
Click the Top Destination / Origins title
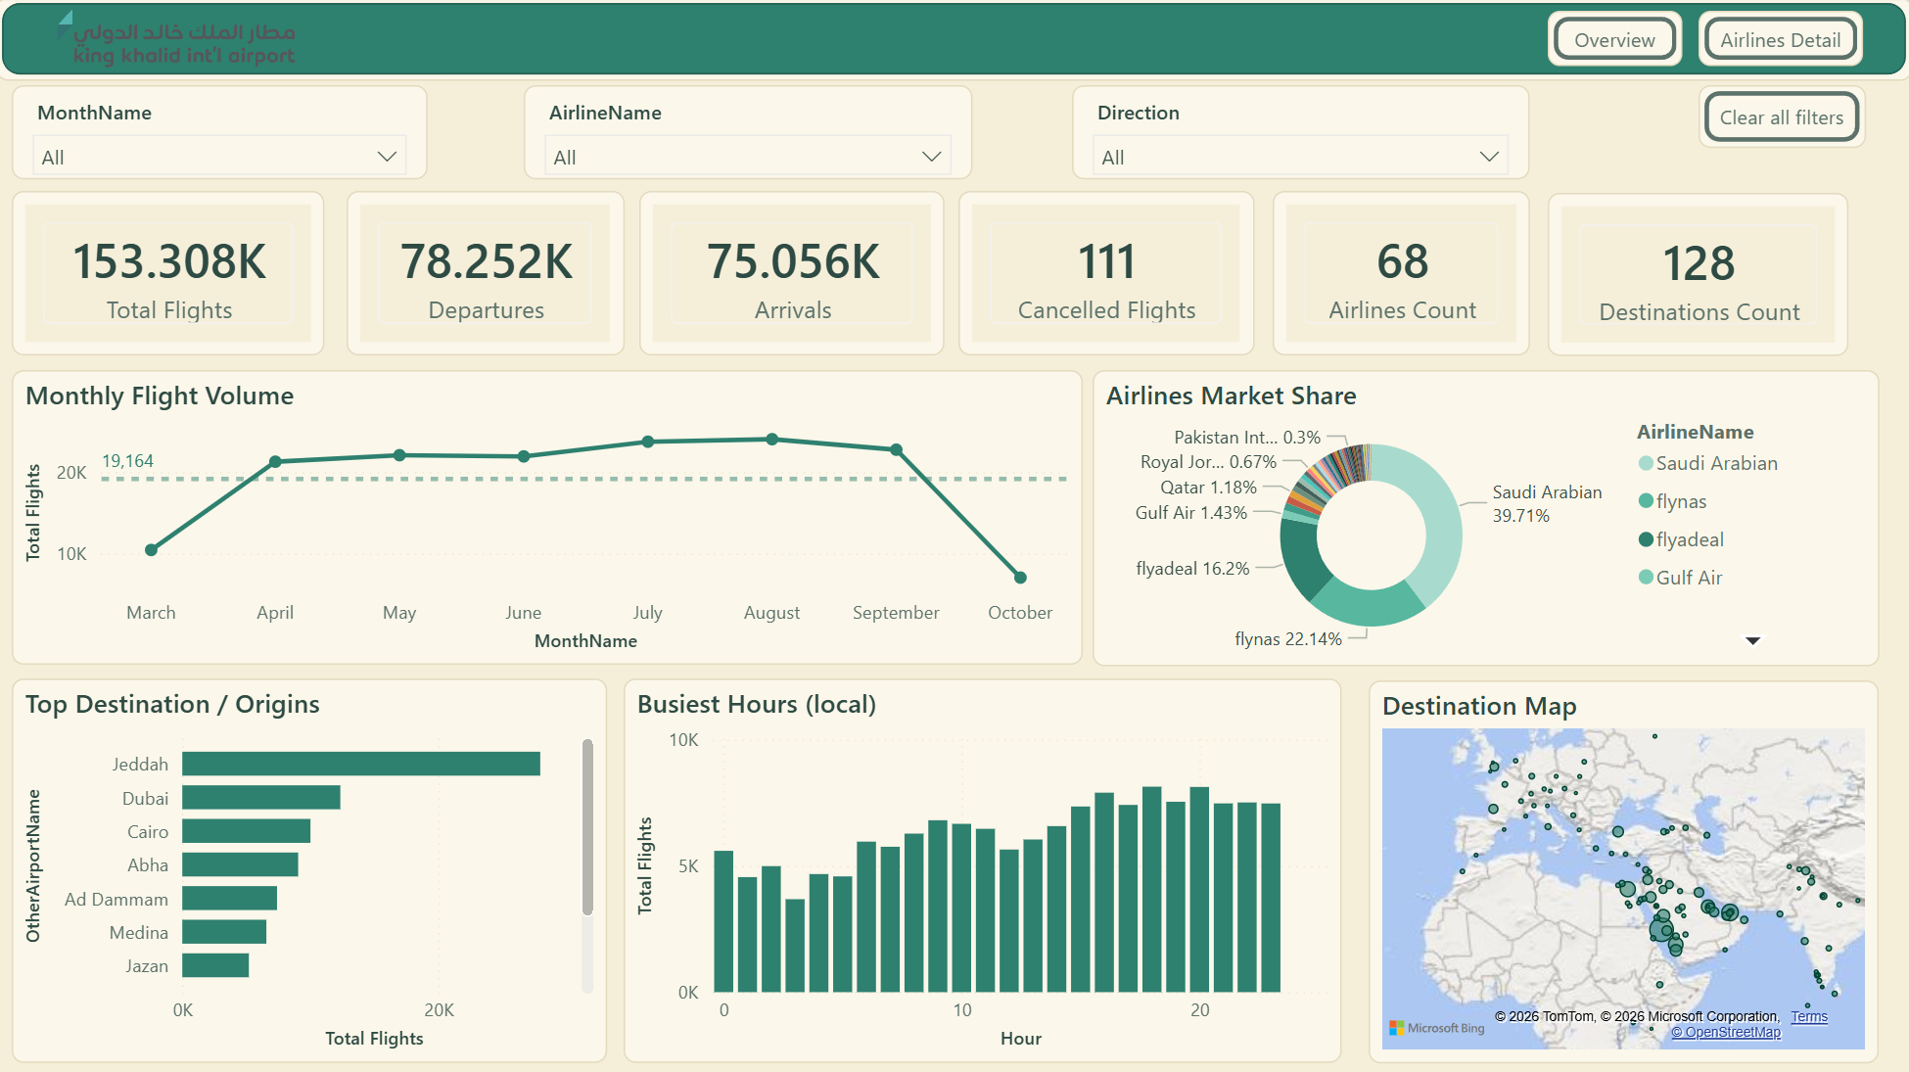tap(172, 704)
